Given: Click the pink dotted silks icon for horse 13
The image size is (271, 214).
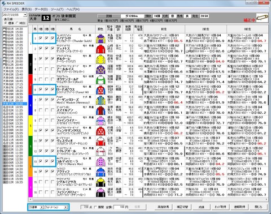Looking at the screenshot, I should 100,161.
